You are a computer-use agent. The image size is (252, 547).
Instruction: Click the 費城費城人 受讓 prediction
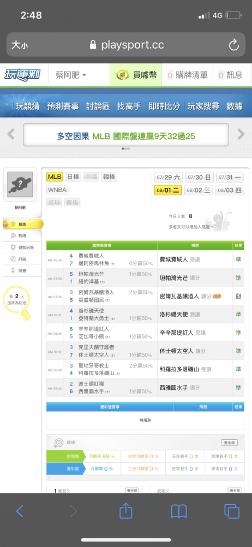[x=179, y=259]
